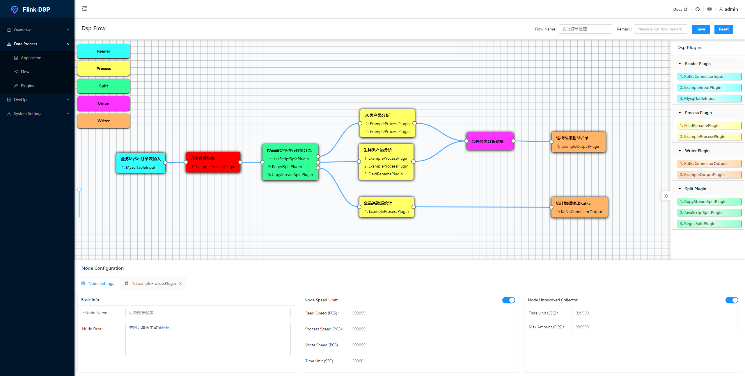
Task: Open the Plugins sidebar item
Action: pos(27,86)
